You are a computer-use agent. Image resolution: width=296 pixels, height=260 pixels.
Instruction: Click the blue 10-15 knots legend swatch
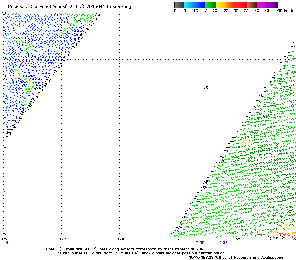click(200, 5)
